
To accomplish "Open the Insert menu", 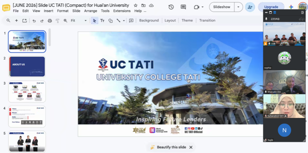I will pos(48,11).
